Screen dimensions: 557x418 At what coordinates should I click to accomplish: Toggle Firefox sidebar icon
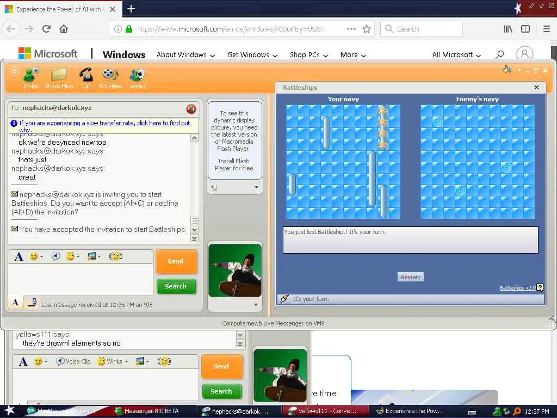(x=525, y=29)
